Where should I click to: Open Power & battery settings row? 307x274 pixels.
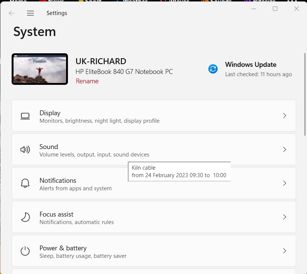point(154,251)
